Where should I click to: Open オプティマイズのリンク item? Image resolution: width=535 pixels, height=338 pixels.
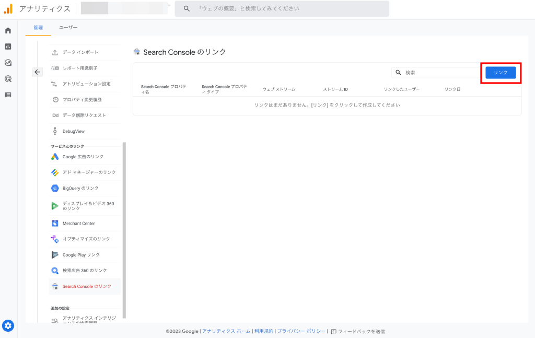point(85,239)
